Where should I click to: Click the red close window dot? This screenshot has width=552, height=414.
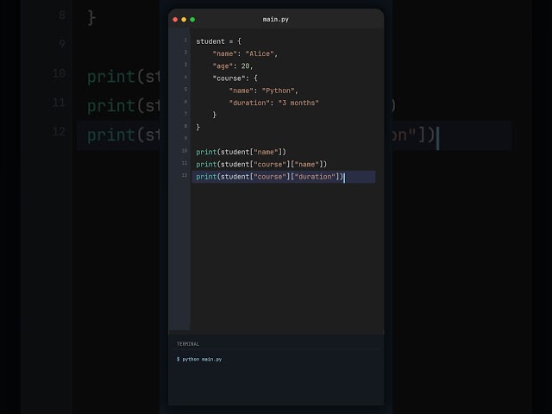point(175,20)
